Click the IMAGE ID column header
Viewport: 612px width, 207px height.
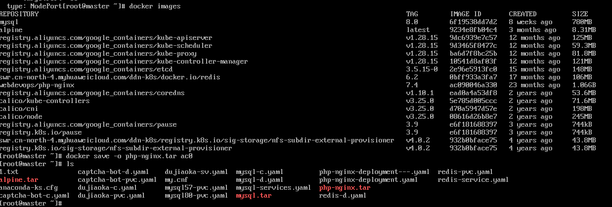tap(466, 14)
